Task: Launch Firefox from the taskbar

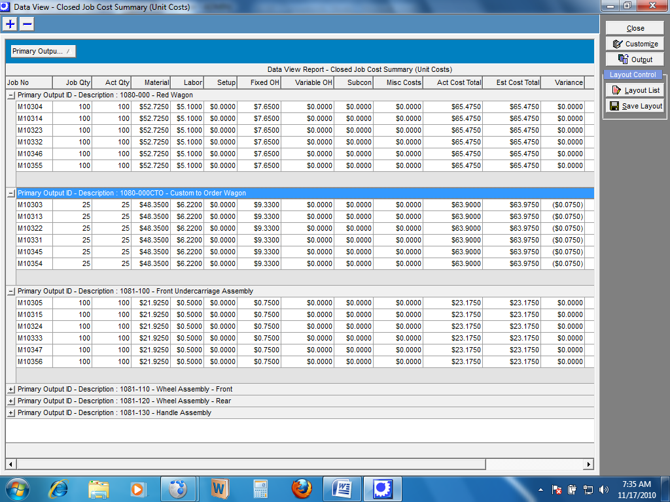Action: pyautogui.click(x=302, y=488)
